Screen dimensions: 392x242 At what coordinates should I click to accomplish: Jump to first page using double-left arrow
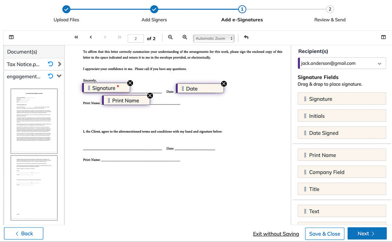click(x=76, y=37)
